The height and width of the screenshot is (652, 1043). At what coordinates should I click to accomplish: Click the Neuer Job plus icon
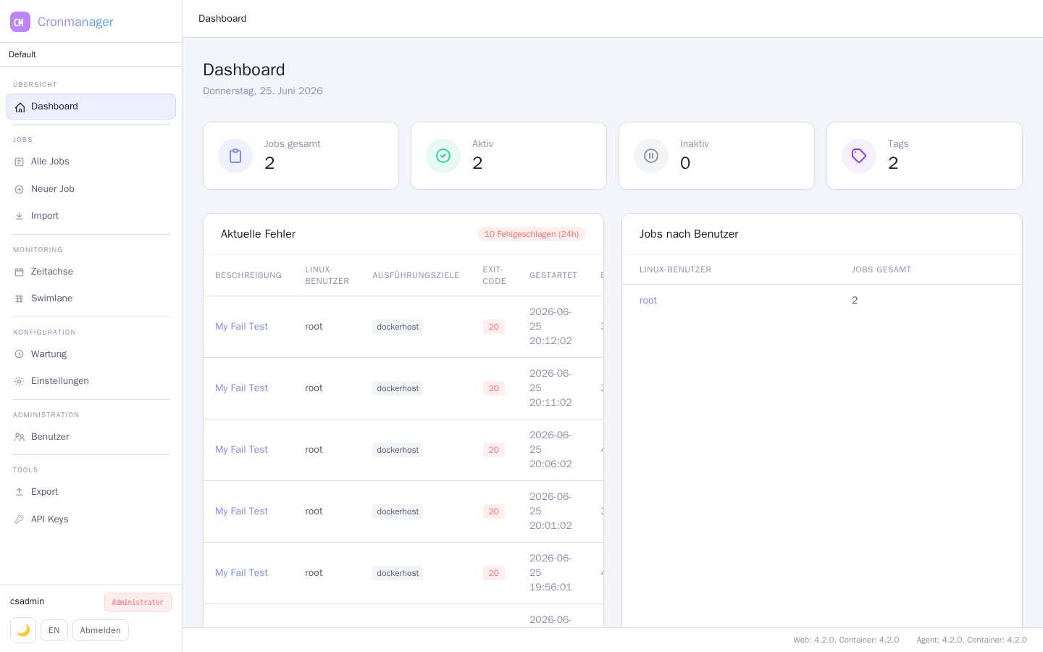(x=20, y=189)
